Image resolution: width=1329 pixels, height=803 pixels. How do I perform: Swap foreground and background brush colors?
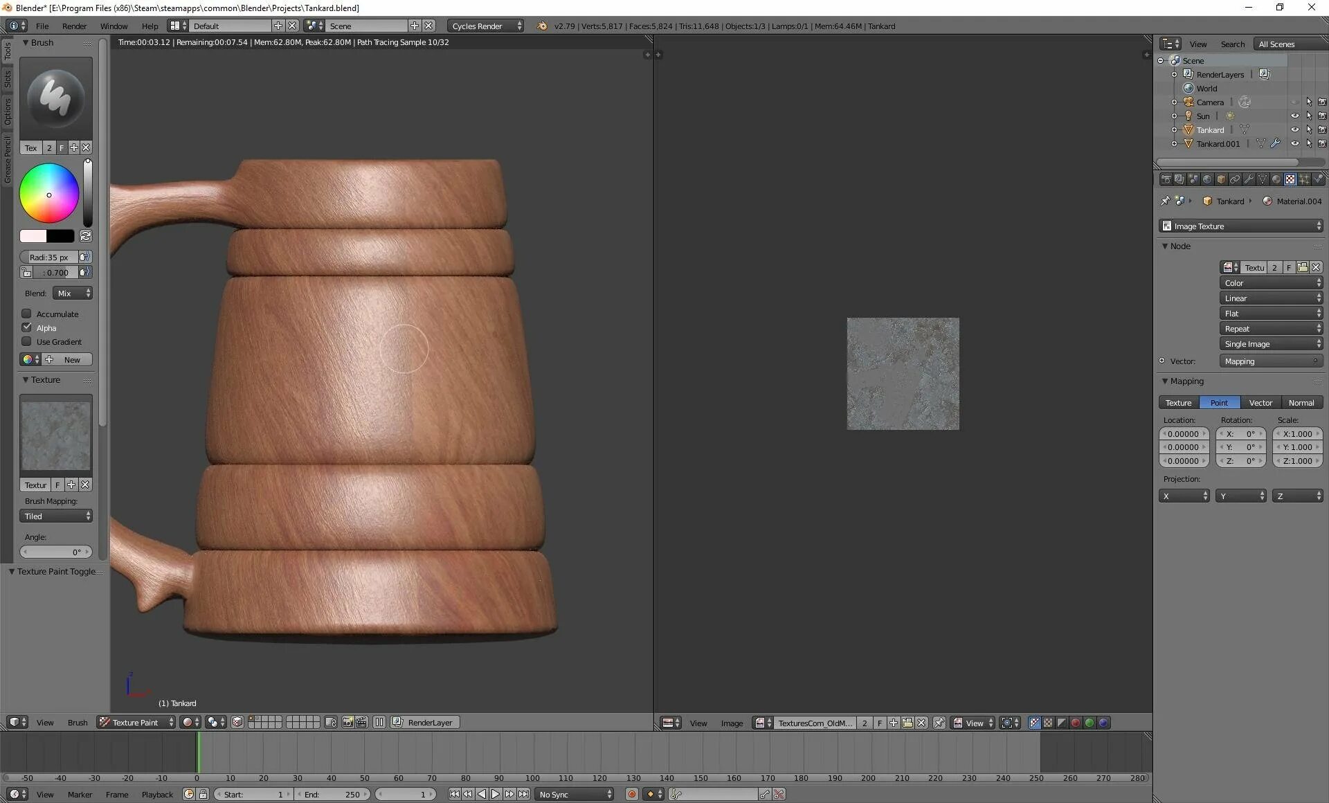(85, 236)
